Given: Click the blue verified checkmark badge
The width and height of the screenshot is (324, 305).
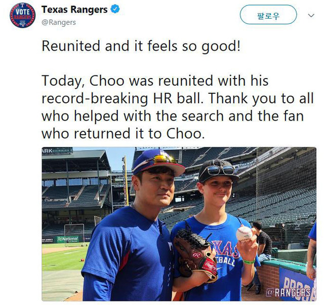Looking at the screenshot, I should (x=115, y=10).
